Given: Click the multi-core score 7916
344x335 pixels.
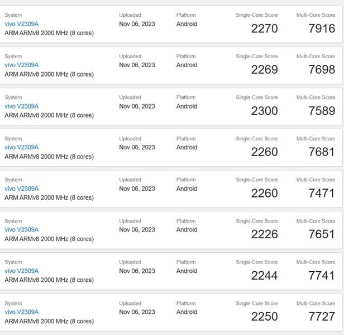Looking at the screenshot, I should tap(322, 29).
